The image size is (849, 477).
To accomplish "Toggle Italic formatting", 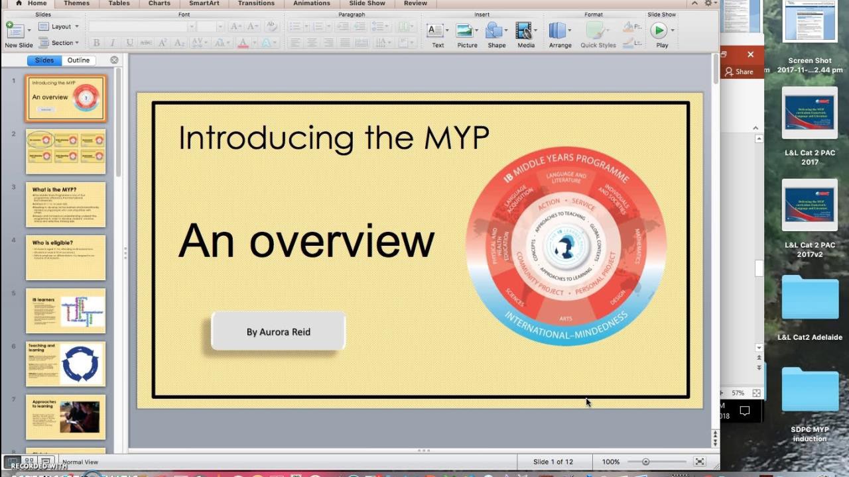I will [x=113, y=43].
